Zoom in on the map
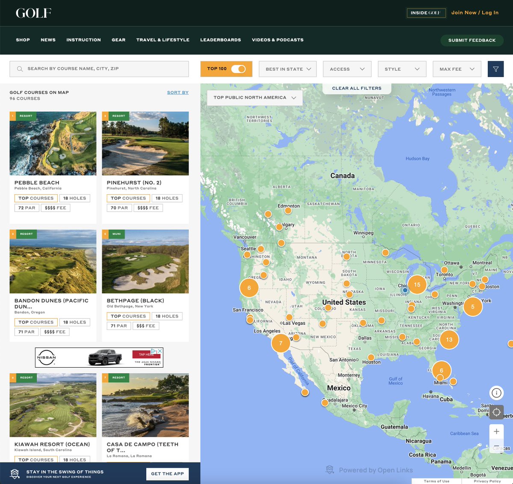 (496, 431)
